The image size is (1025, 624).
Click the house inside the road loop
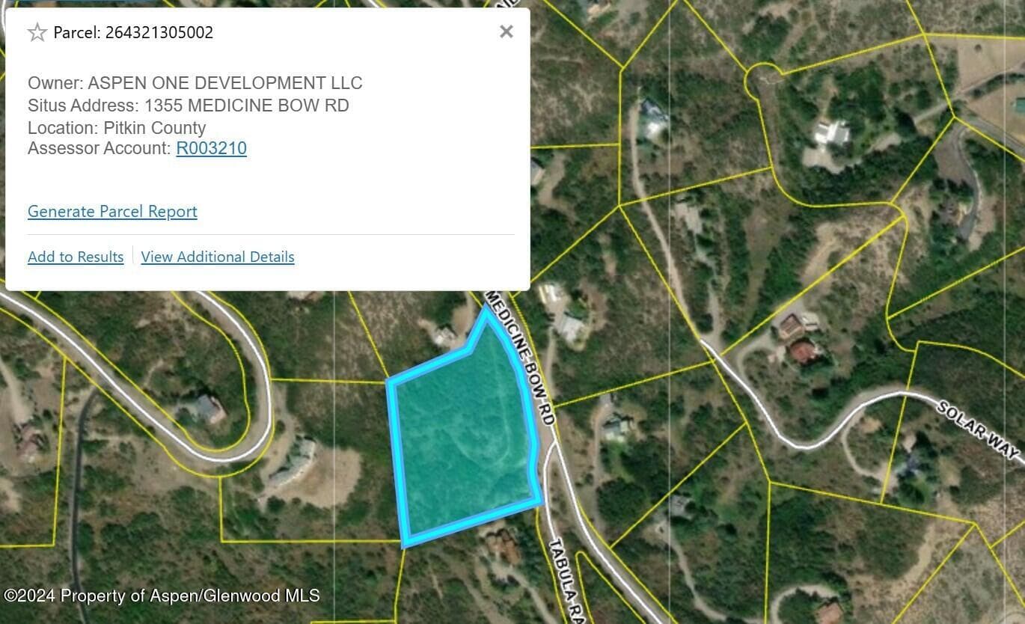pyautogui.click(x=207, y=409)
